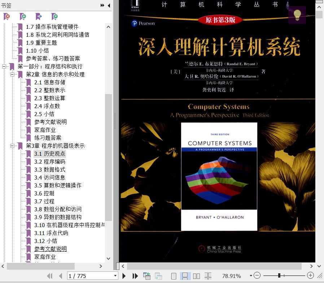
Task: Click the bookmark icon beside 2.1 信息存储
Action: 29,82
